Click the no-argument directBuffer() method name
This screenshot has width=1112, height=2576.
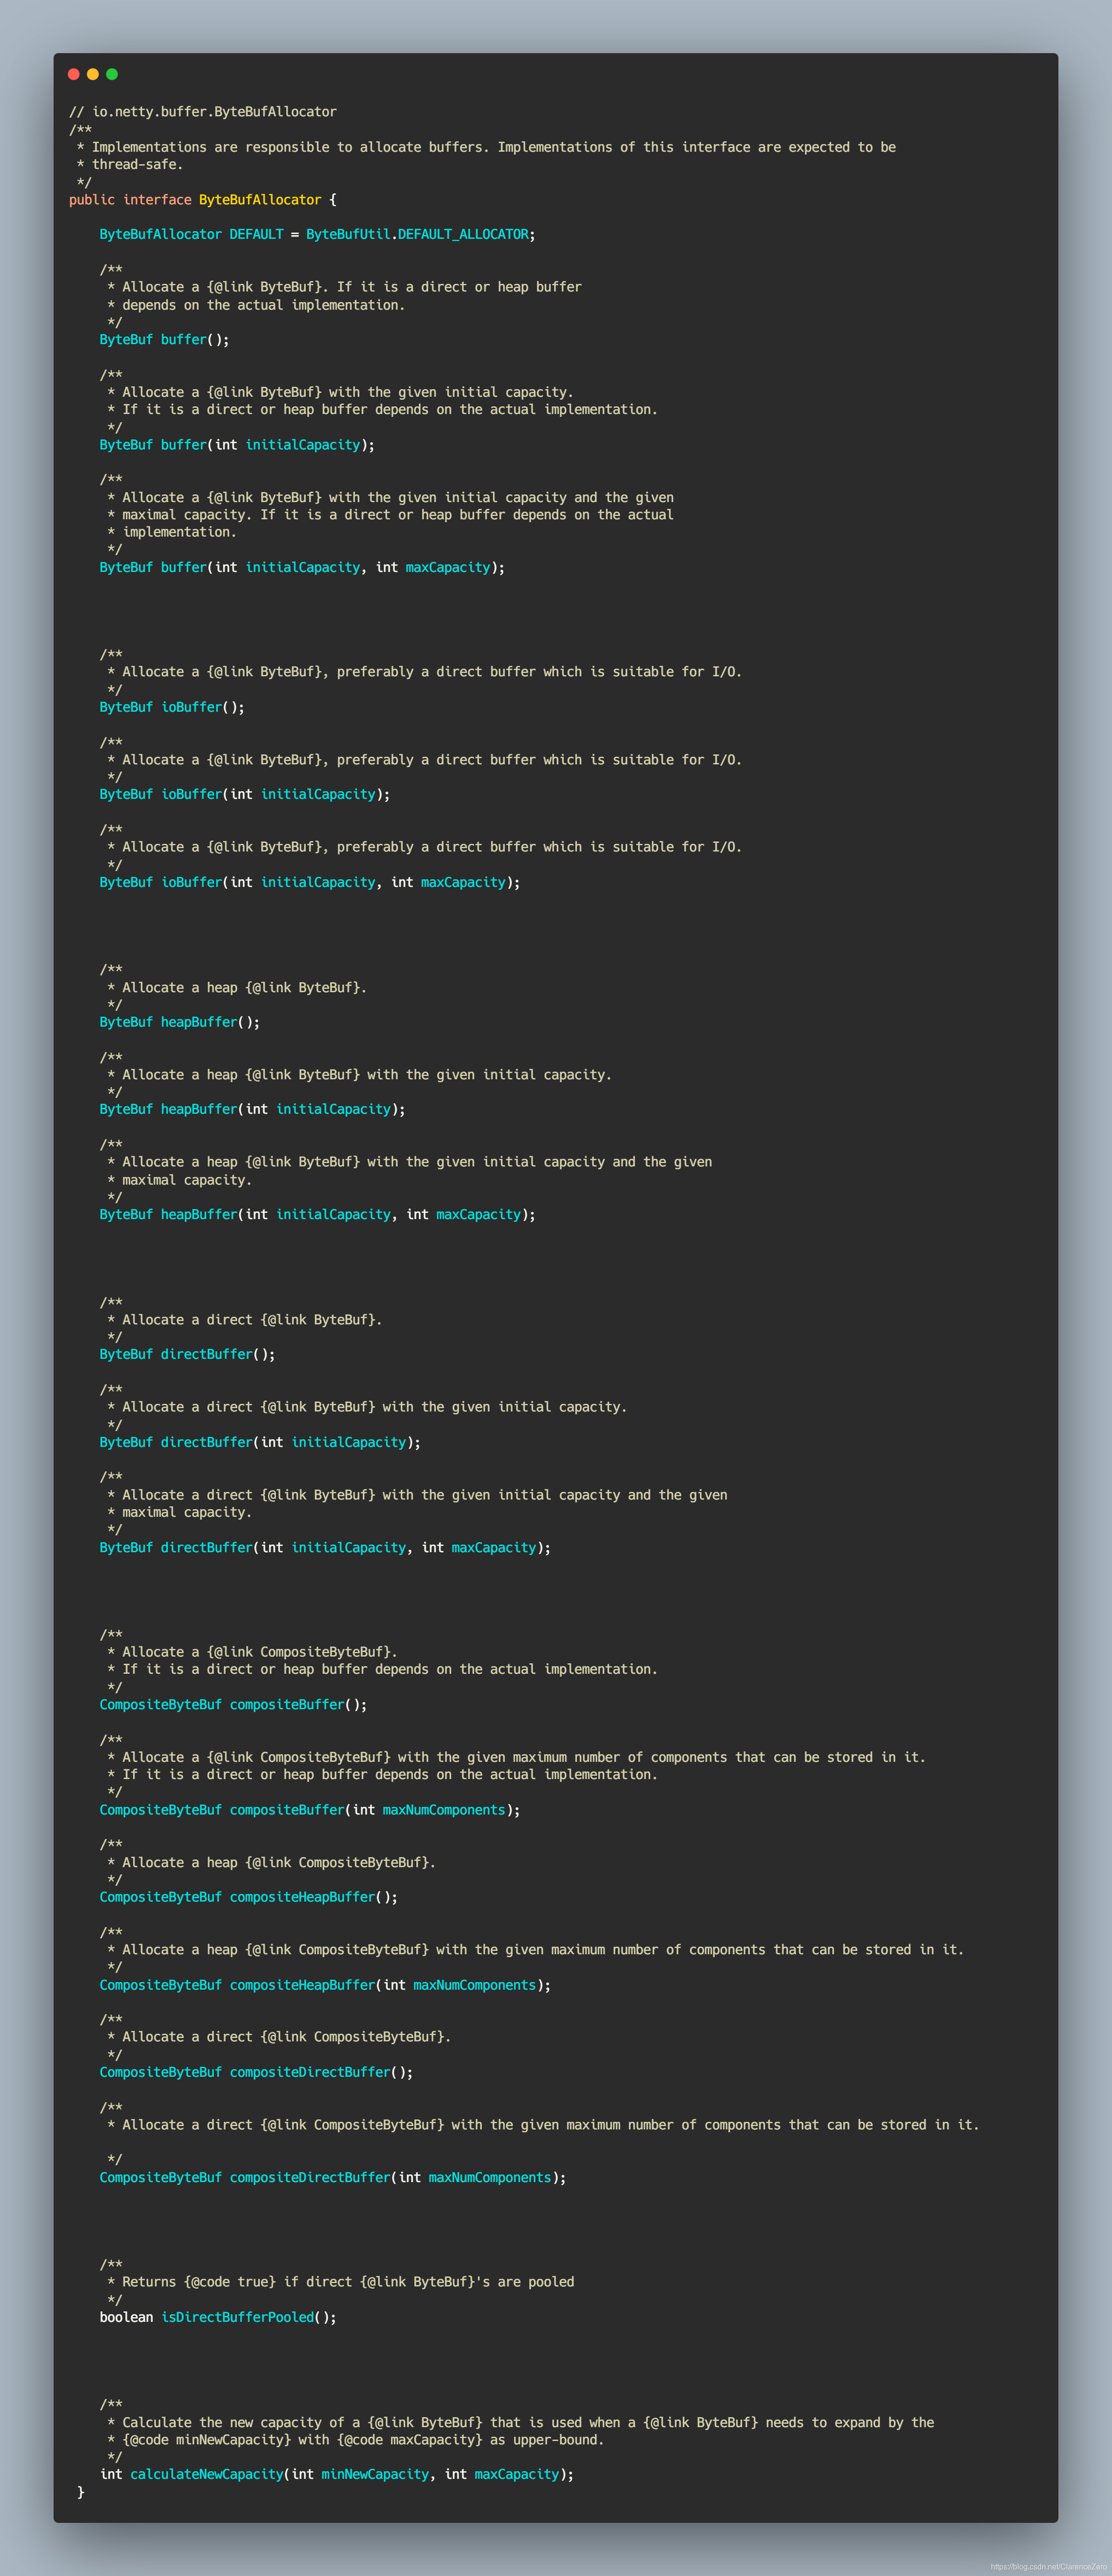(207, 1354)
